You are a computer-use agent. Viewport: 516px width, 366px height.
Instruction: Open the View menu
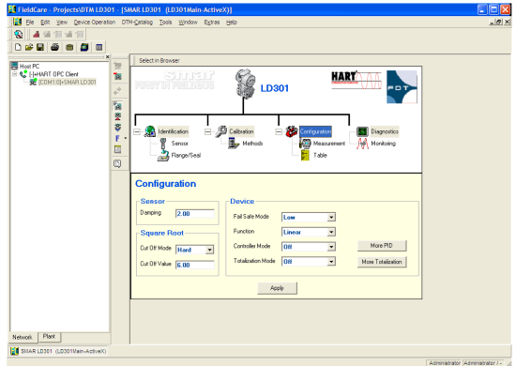[x=62, y=22]
